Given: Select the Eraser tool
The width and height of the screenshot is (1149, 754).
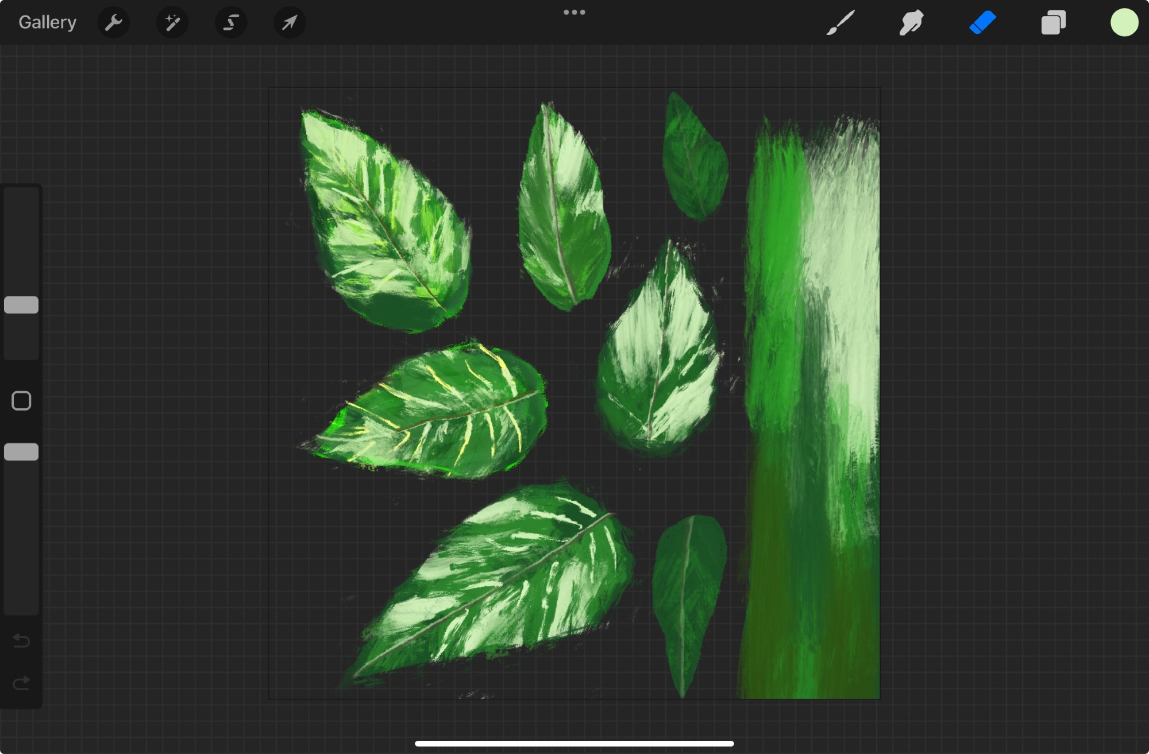Looking at the screenshot, I should [982, 22].
